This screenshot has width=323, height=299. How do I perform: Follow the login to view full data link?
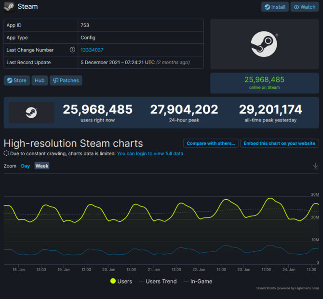150,153
